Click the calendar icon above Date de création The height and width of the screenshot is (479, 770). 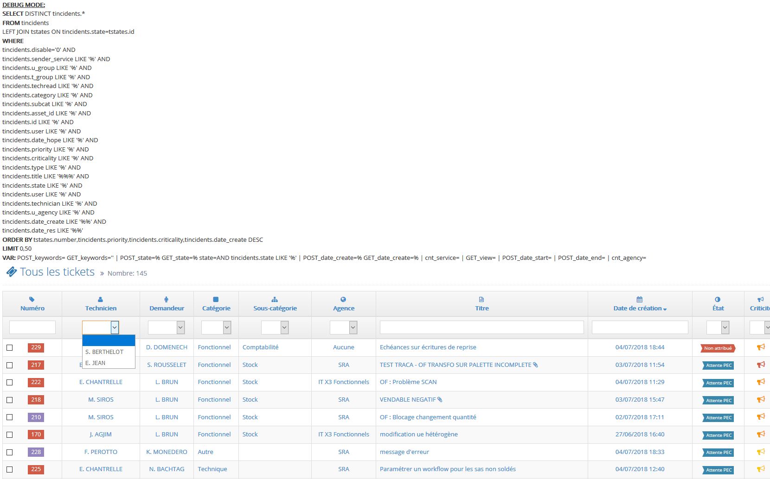pos(640,299)
